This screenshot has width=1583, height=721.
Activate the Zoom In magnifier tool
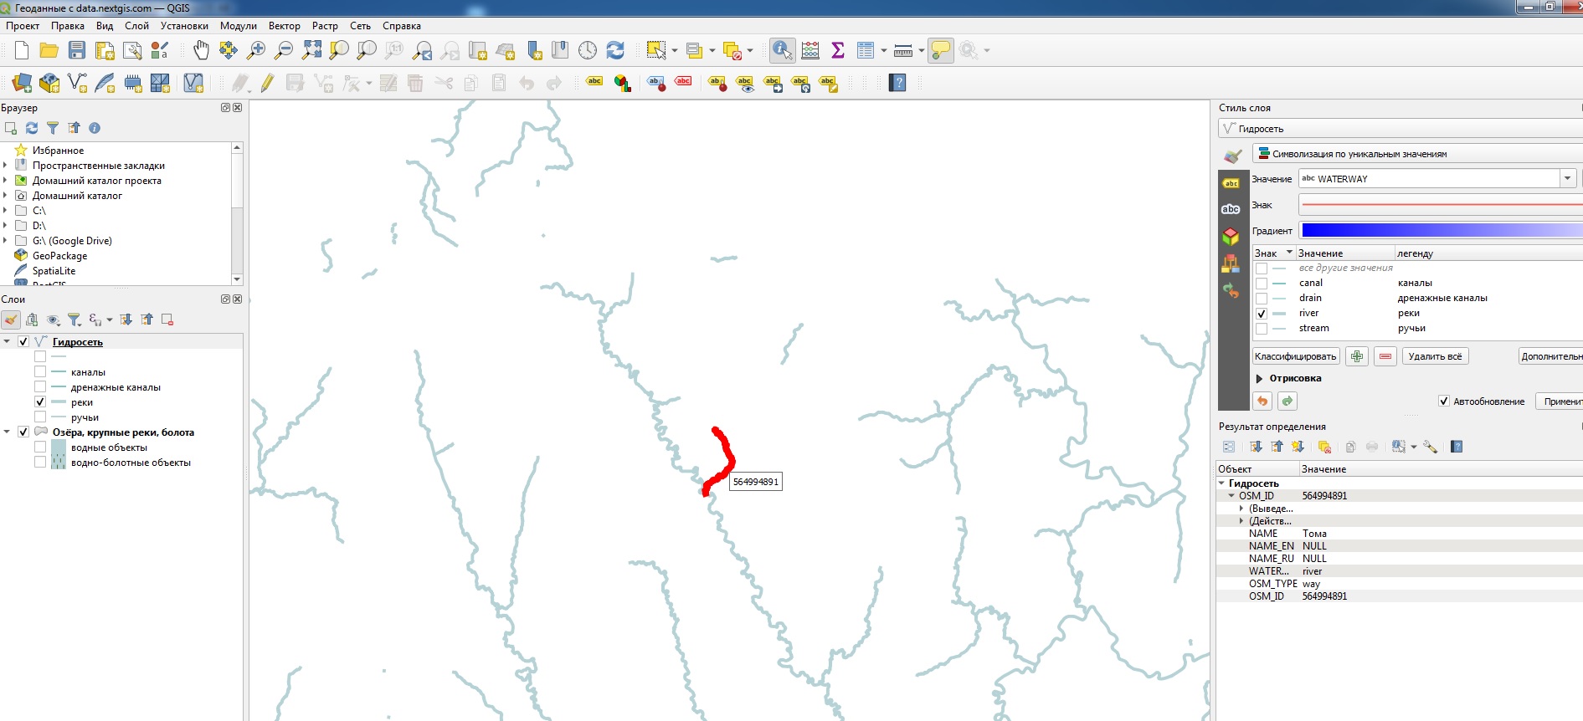click(256, 51)
